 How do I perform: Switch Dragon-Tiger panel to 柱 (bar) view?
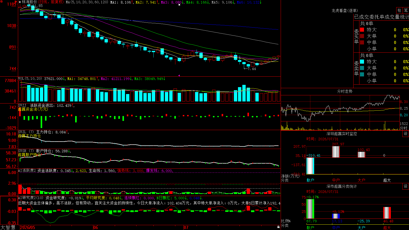[399, 10]
